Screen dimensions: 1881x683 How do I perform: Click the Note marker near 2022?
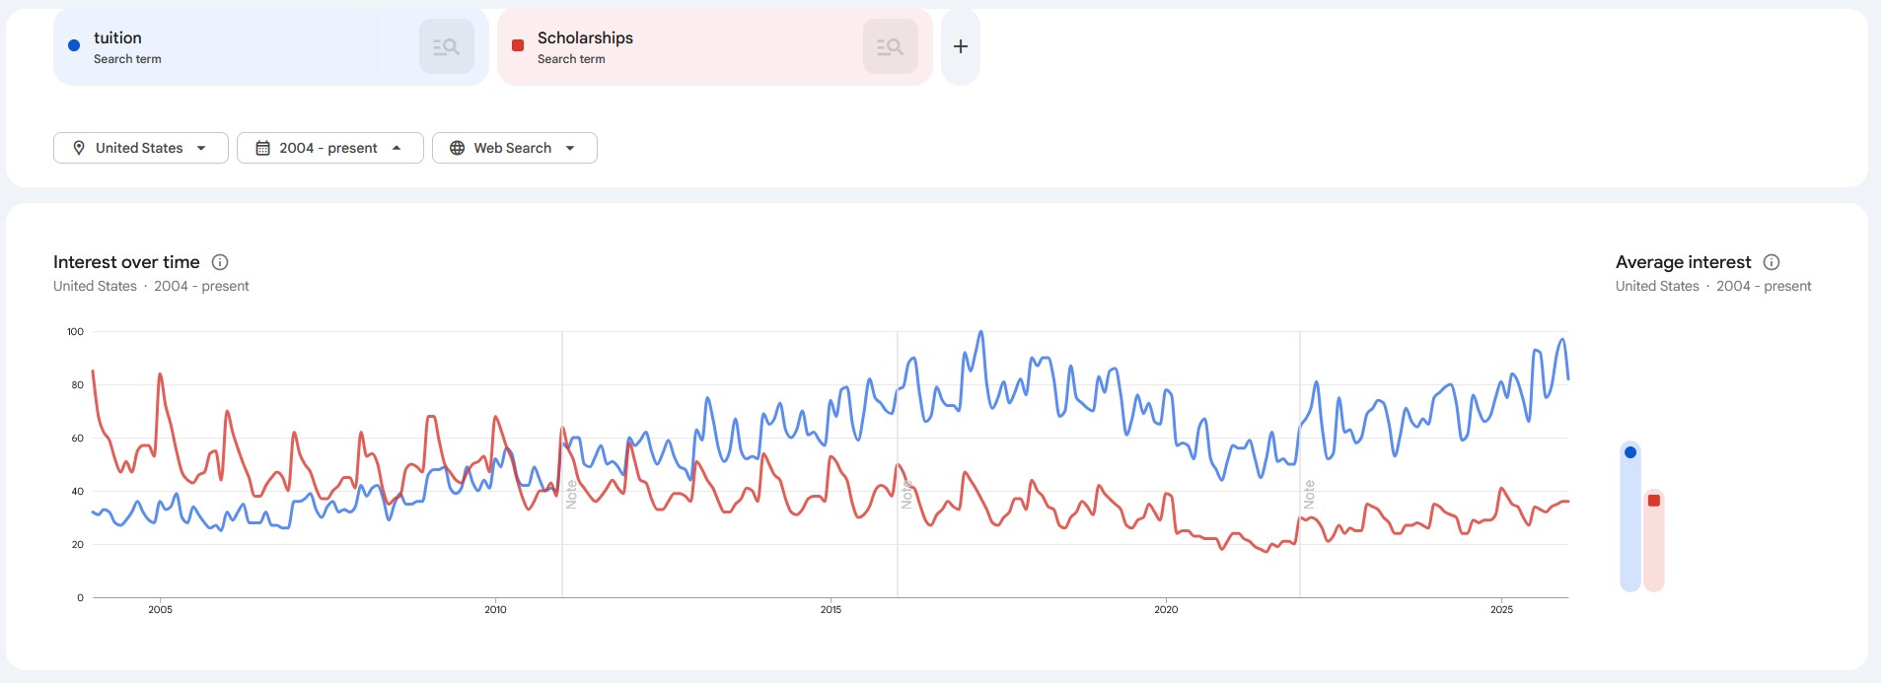click(1309, 494)
